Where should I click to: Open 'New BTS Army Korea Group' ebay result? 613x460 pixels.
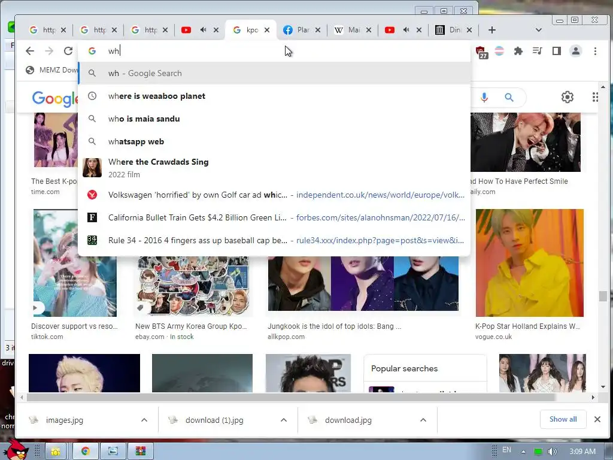pos(191,326)
